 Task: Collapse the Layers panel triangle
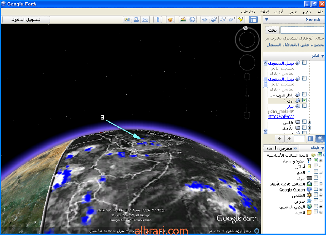(322, 148)
